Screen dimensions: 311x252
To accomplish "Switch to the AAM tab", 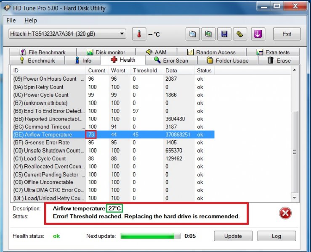I will point(156,52).
